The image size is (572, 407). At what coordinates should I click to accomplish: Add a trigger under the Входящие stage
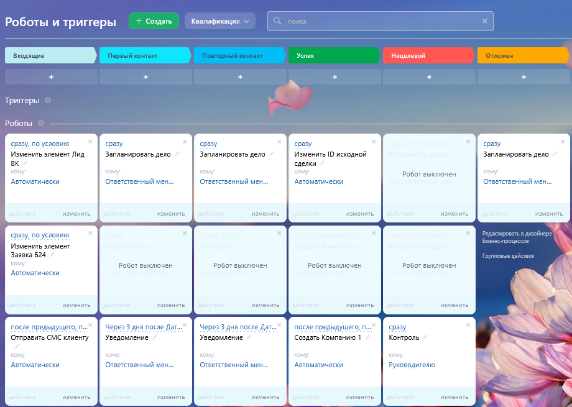51,77
